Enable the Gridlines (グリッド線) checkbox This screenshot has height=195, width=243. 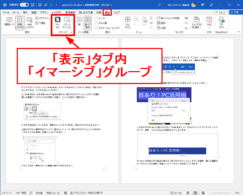click(x=97, y=23)
